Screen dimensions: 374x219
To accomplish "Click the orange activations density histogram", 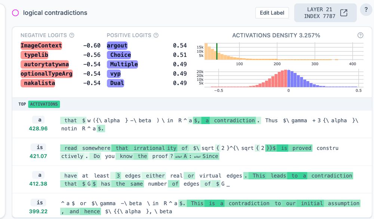I will point(284,51).
